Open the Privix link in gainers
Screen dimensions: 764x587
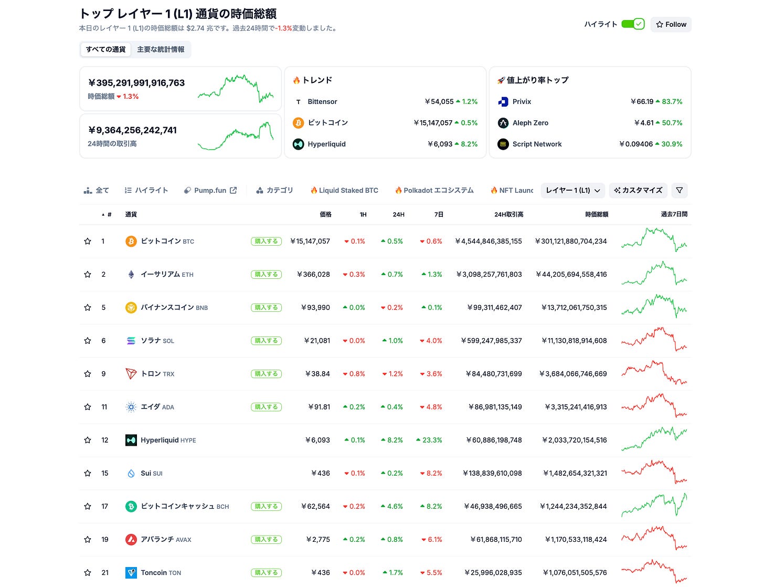click(x=522, y=101)
